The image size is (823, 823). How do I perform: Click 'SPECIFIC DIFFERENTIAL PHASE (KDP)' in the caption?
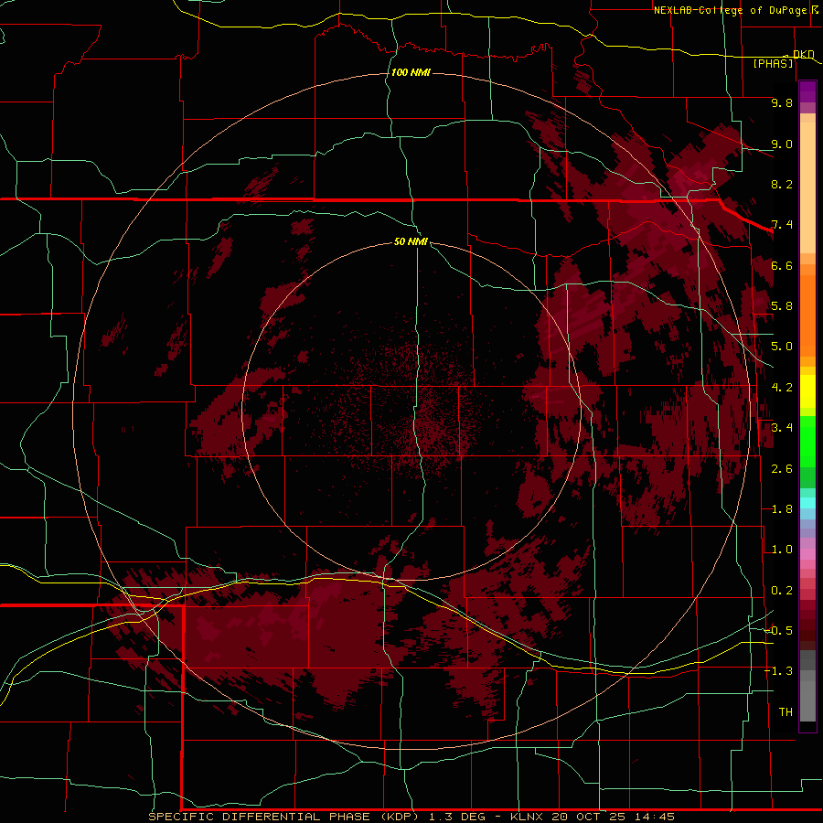283,817
